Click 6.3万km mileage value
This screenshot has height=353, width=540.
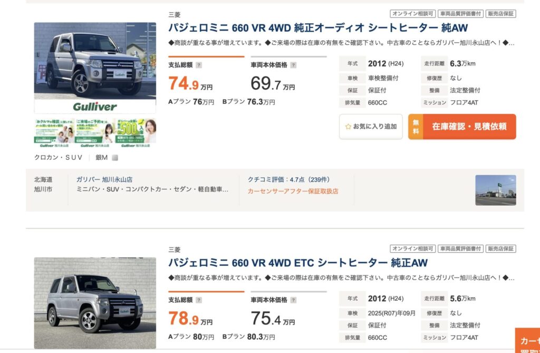[x=462, y=63]
